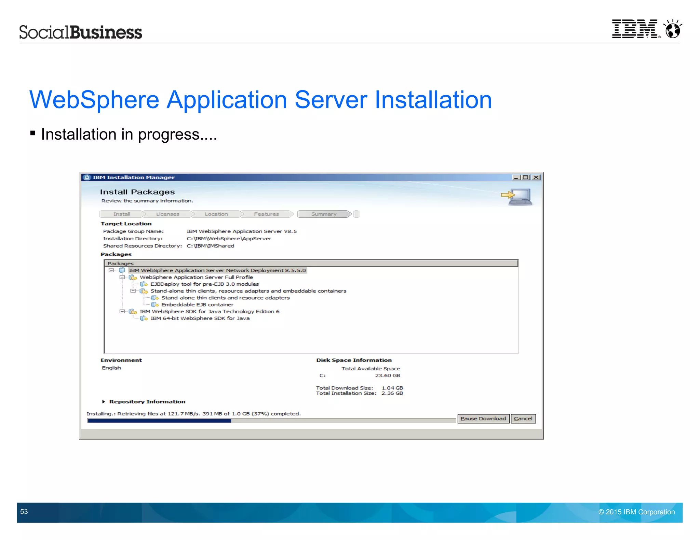Click the 23.60 GB available space value
The width and height of the screenshot is (700, 540).
pyautogui.click(x=387, y=375)
